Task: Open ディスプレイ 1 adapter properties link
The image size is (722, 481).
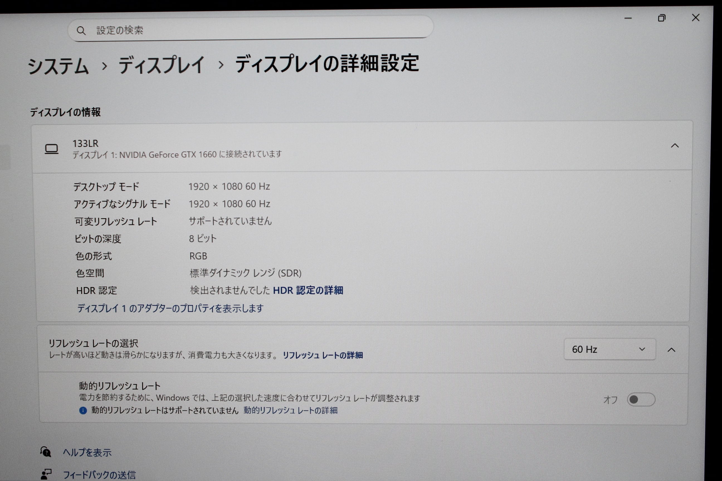Action: tap(170, 308)
